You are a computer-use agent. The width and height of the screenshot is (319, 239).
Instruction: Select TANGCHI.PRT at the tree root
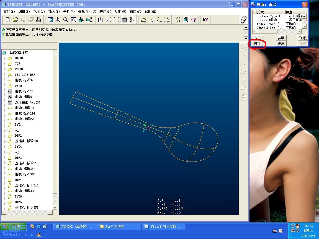pos(19,53)
